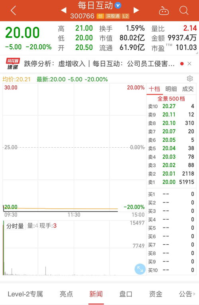Tap the change value -5.00

[13, 47]
